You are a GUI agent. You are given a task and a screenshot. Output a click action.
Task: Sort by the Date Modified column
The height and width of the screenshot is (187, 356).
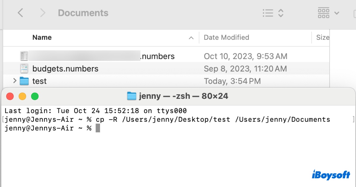(x=226, y=37)
